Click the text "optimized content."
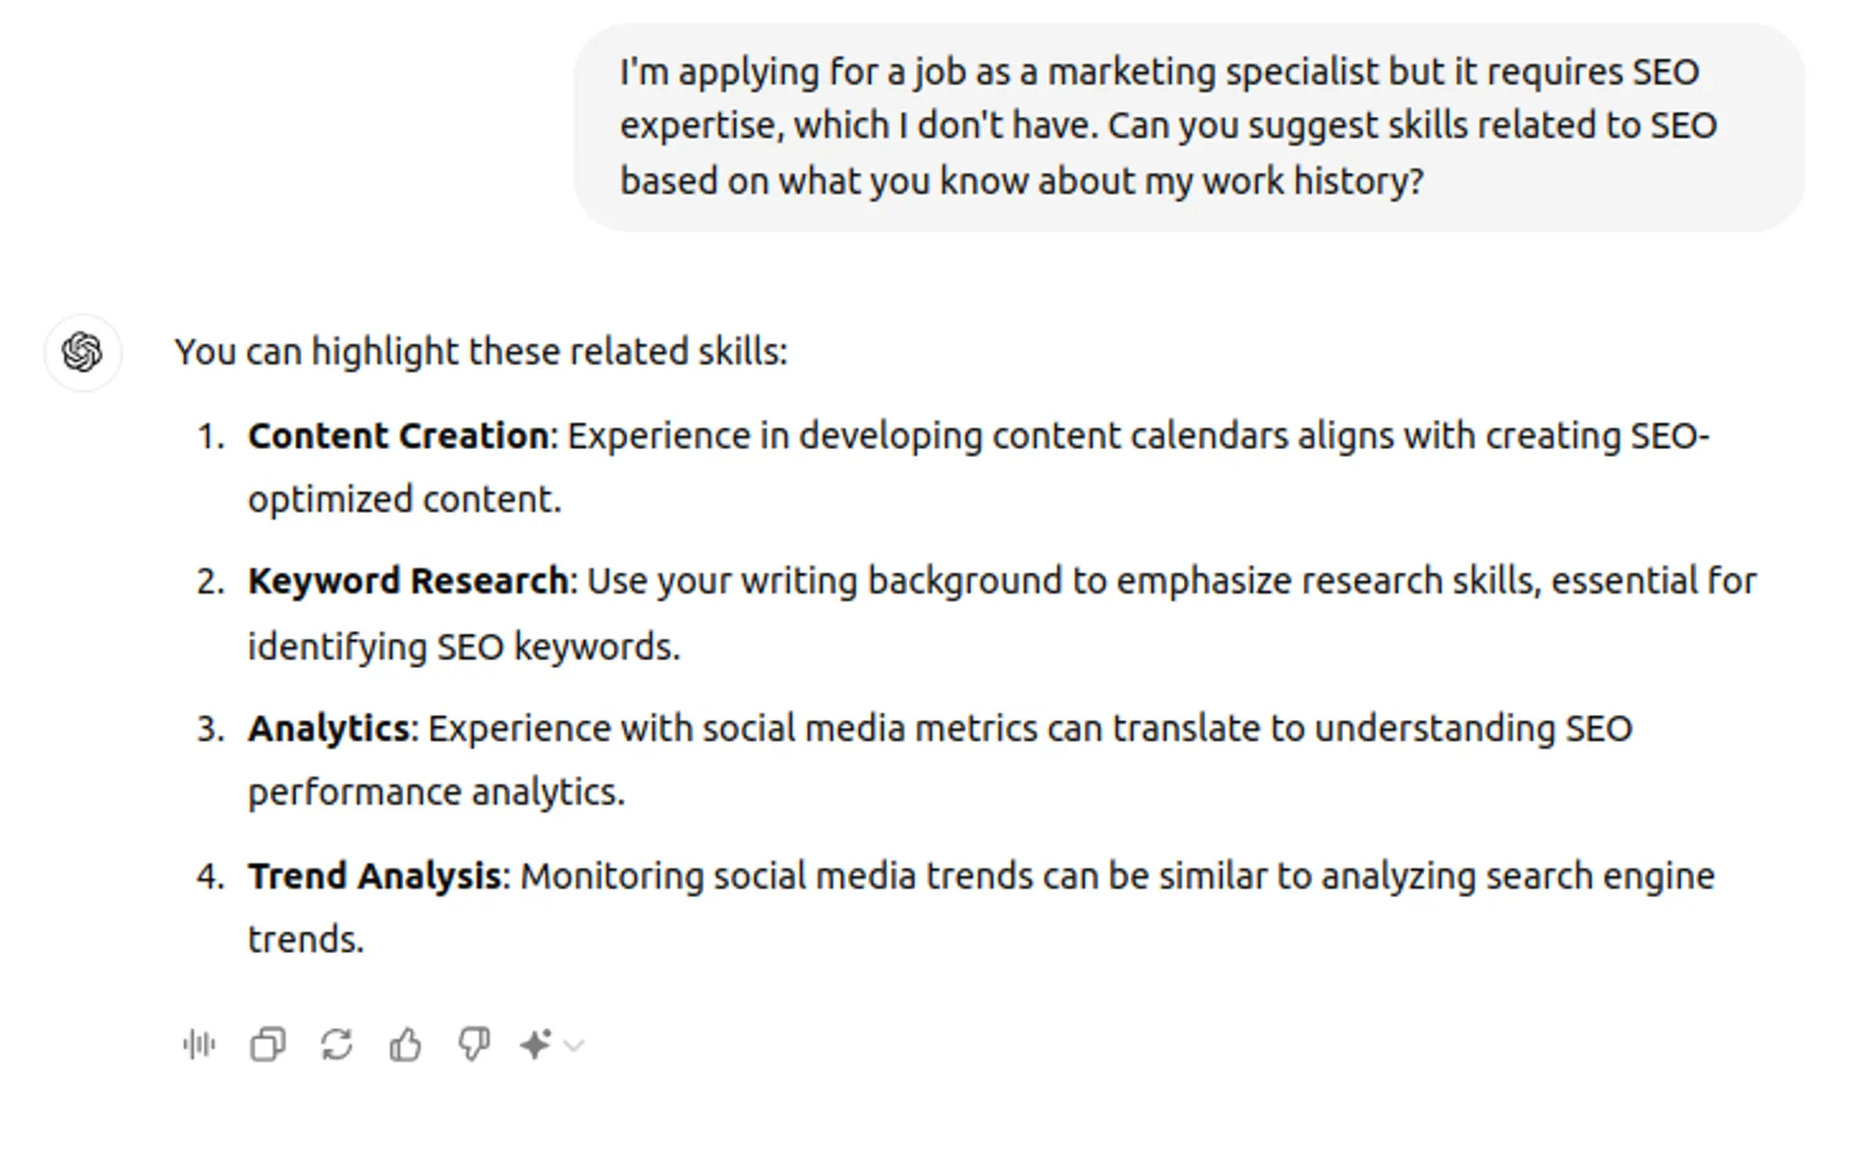The width and height of the screenshot is (1851, 1168). pos(404,499)
